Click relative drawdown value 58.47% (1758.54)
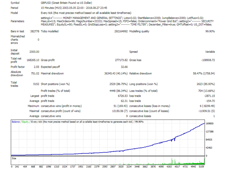Viewport: 226px width, 170px height. point(204,73)
